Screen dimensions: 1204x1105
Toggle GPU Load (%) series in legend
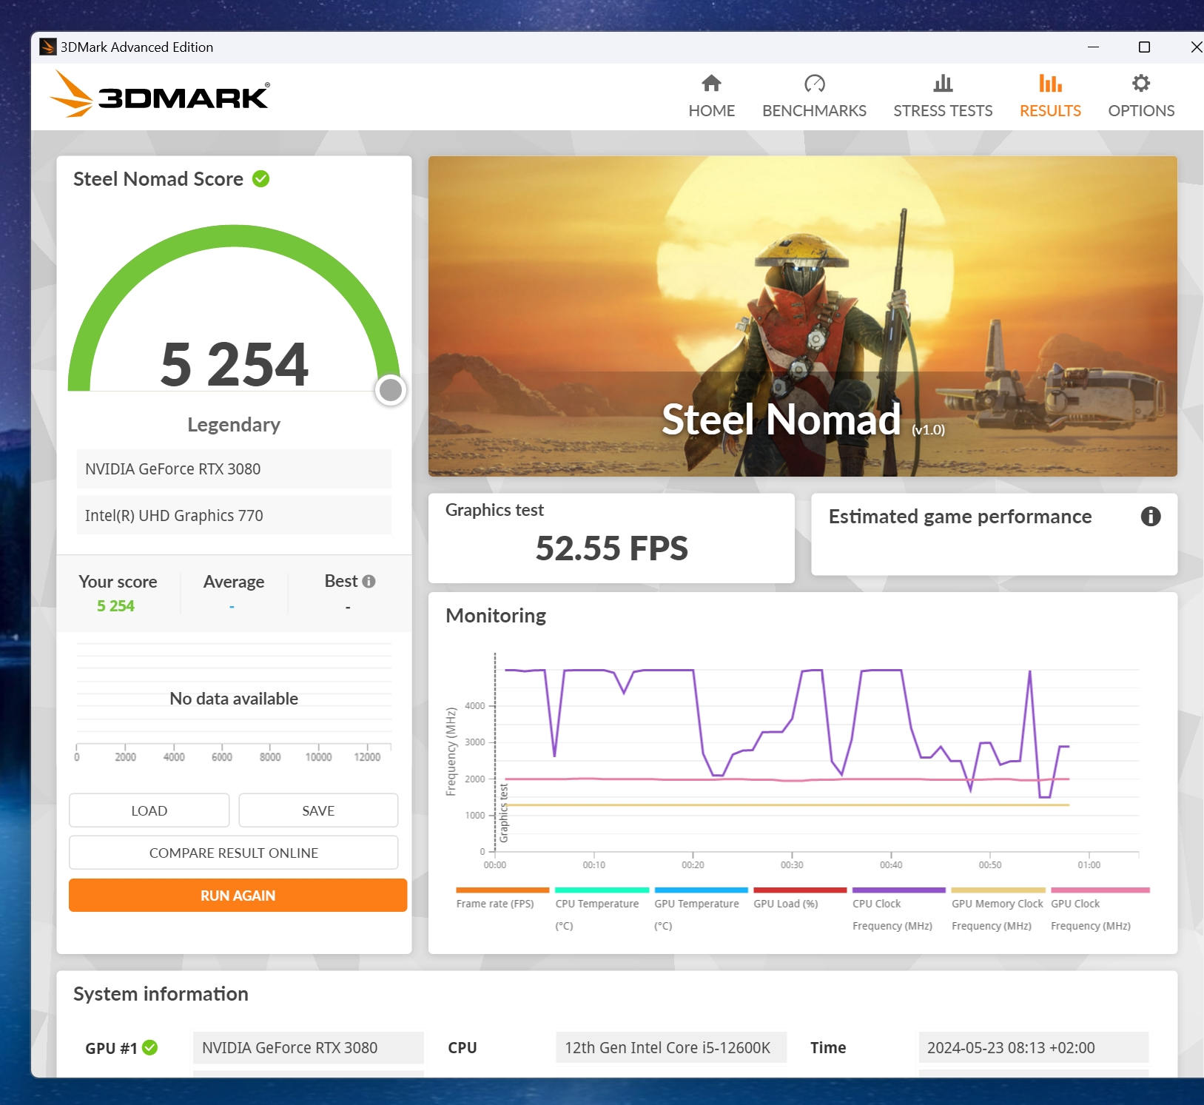[785, 904]
